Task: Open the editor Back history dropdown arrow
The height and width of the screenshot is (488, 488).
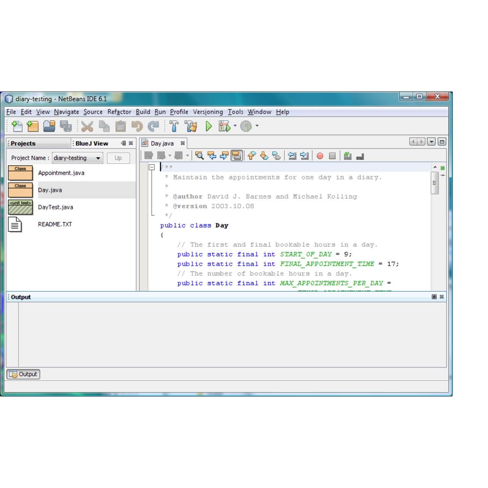Action: (x=170, y=156)
